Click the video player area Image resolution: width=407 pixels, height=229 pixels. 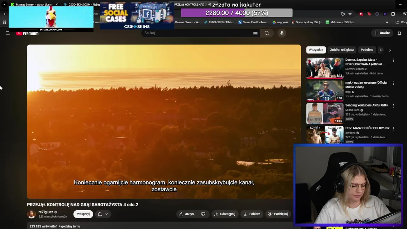coord(164,121)
